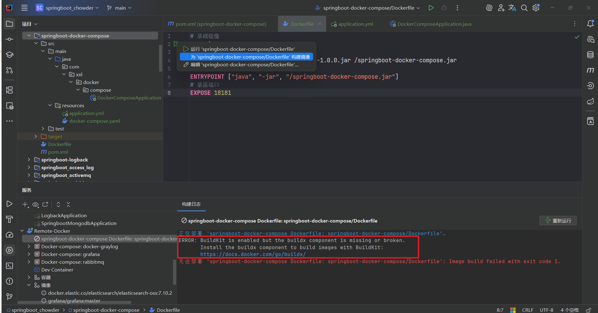This screenshot has height=313, width=598.
Task: Open the springboot_chowder project dropdown
Action: tap(68, 8)
